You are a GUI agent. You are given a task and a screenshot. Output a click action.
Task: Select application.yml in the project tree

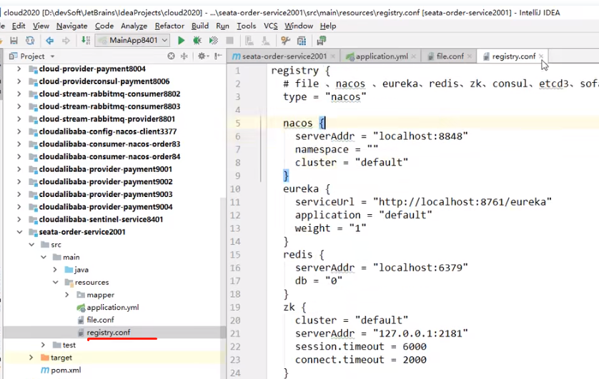click(x=113, y=308)
